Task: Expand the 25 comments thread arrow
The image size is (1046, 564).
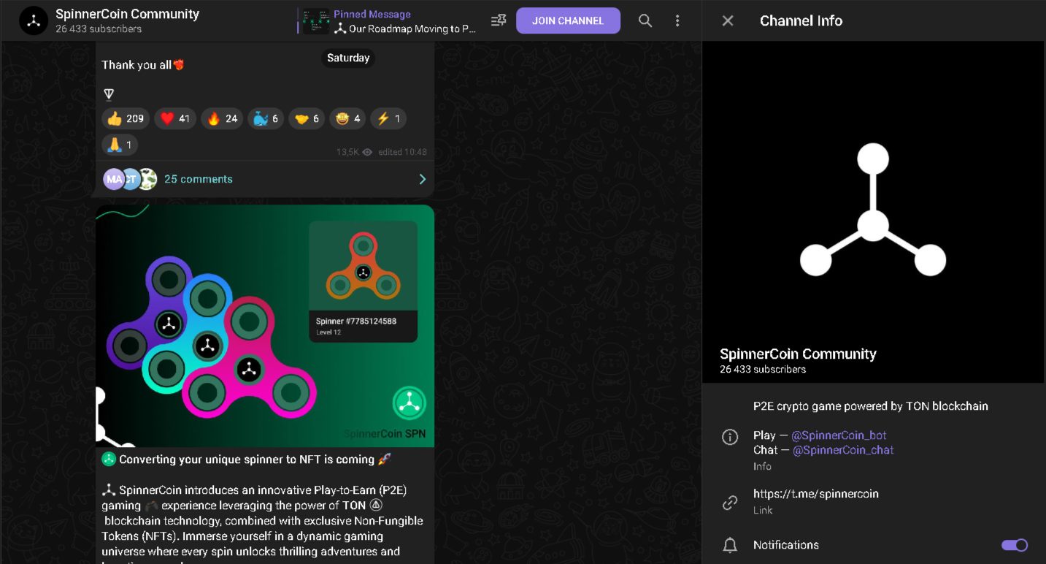Action: [x=422, y=179]
